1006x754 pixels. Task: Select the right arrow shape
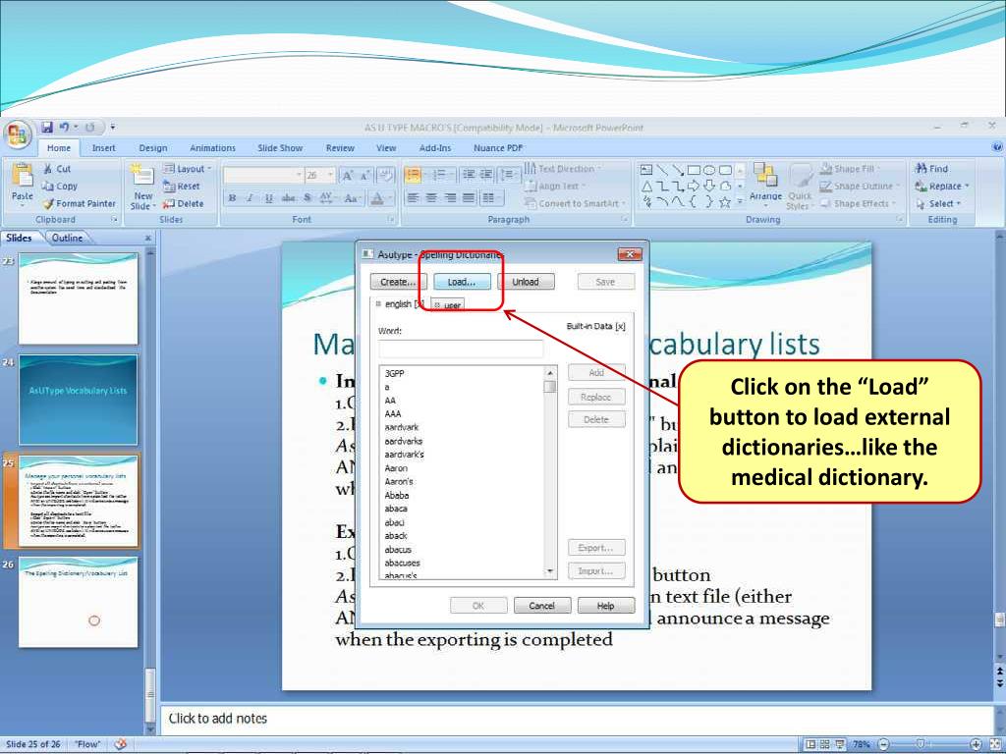[694, 186]
